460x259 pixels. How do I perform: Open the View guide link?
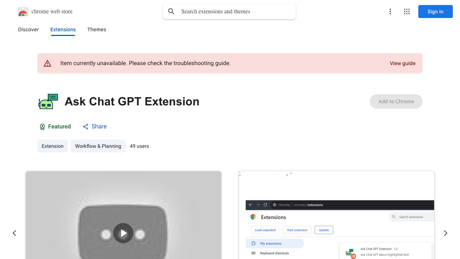coord(402,63)
